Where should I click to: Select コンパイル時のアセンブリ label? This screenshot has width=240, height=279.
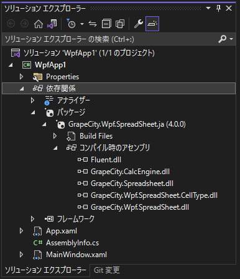point(115,148)
